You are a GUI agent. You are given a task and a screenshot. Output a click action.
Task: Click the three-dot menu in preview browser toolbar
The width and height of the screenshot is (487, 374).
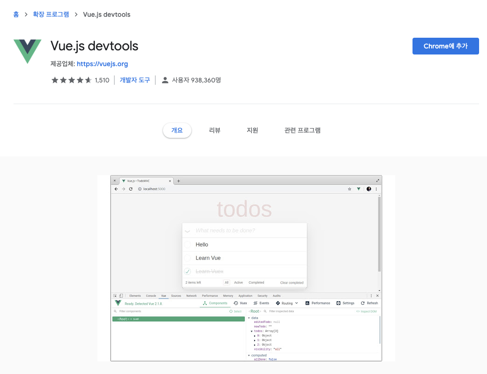[376, 189]
